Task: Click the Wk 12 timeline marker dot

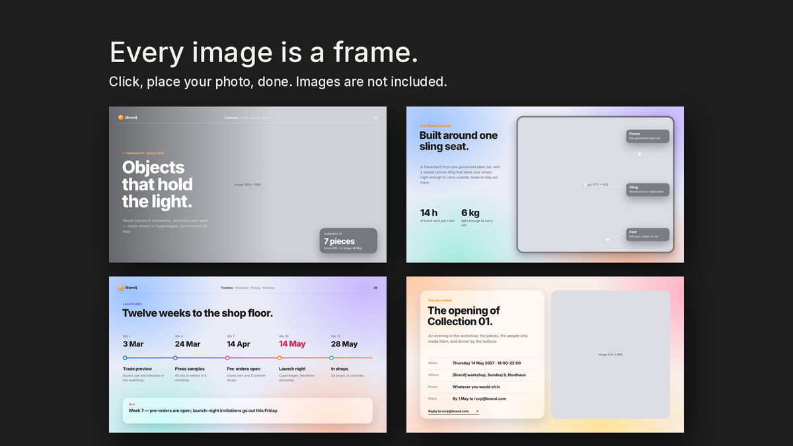Action: click(x=332, y=357)
